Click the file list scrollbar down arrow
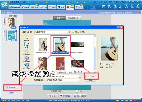This screenshot has width=142, height=102. (95, 72)
